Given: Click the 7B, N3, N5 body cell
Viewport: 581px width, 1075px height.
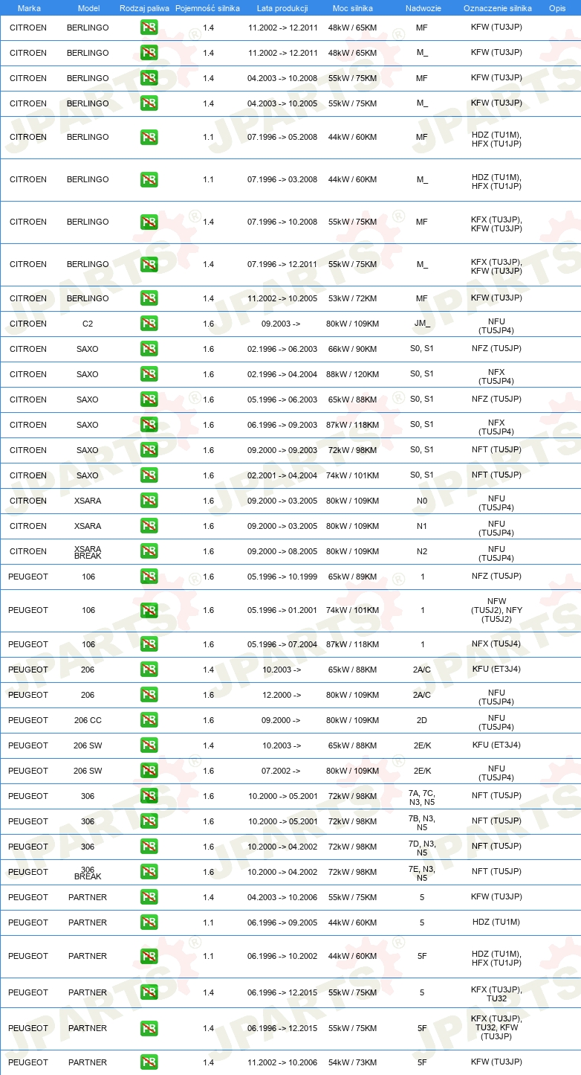Looking at the screenshot, I should (x=422, y=823).
